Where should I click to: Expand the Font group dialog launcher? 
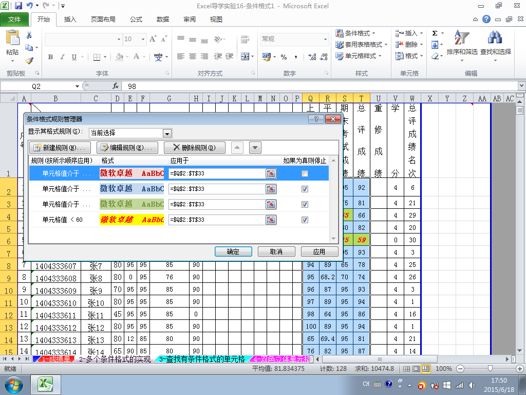pyautogui.click(x=167, y=73)
